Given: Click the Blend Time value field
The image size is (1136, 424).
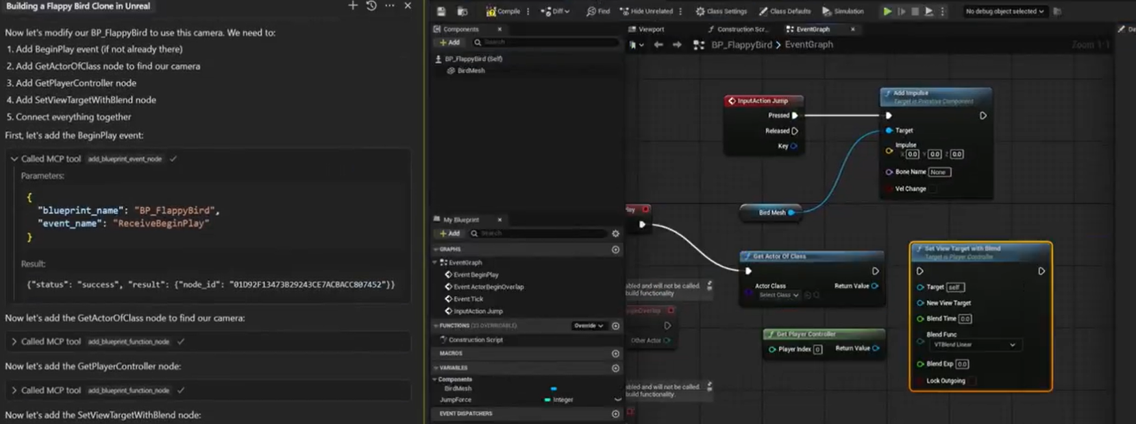Looking at the screenshot, I should 965,319.
